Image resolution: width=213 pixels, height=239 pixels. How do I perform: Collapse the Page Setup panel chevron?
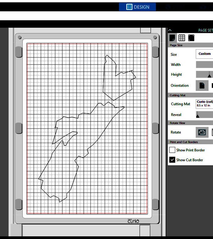(170, 30)
